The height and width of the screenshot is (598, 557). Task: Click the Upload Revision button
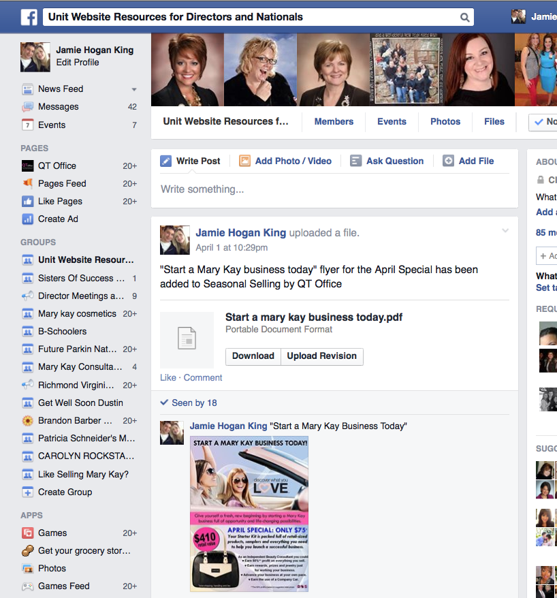click(322, 356)
